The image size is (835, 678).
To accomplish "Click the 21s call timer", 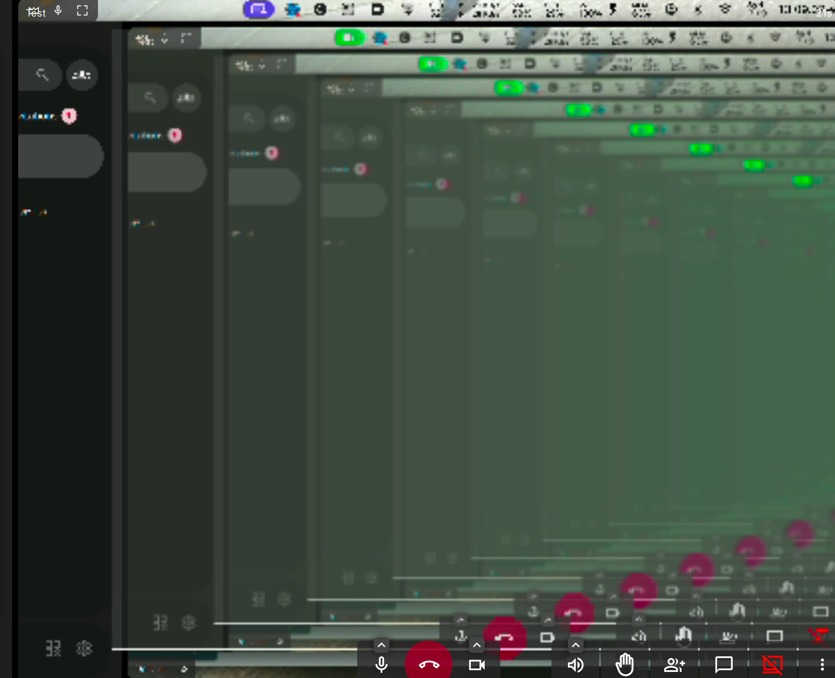I will [x=823, y=13].
